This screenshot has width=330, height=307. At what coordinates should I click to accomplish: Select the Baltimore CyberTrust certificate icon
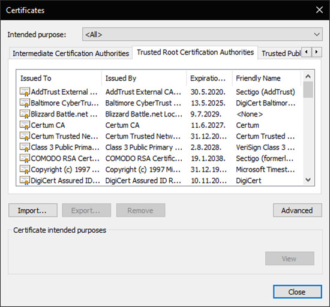pyautogui.click(x=25, y=103)
